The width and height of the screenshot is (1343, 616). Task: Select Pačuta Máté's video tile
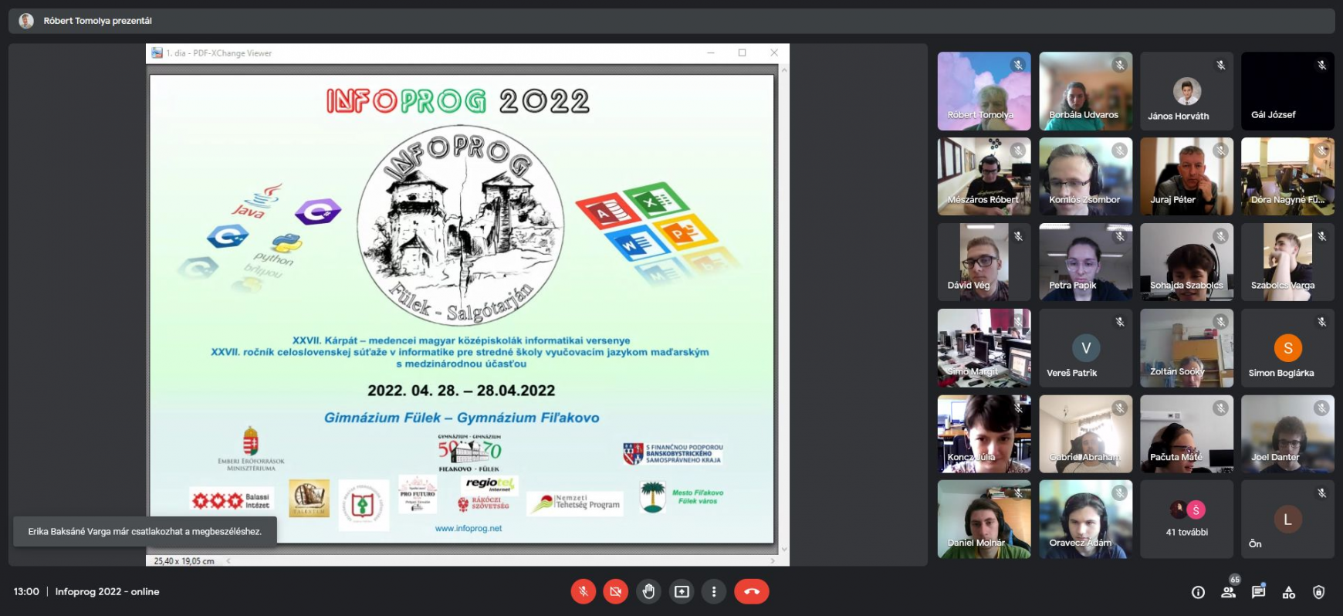tap(1186, 434)
